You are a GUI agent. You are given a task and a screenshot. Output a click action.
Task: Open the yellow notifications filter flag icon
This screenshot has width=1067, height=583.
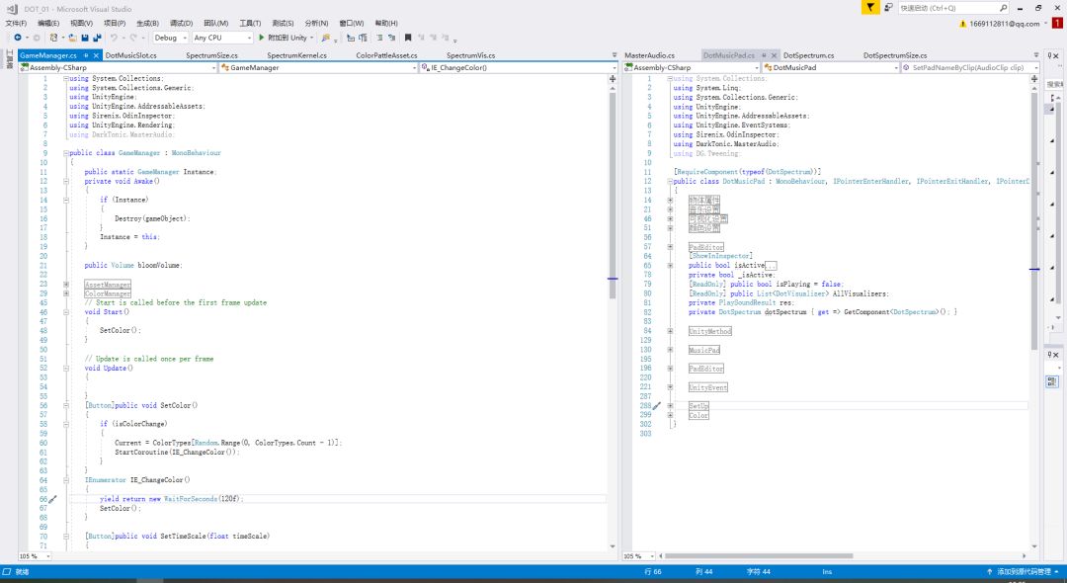868,7
